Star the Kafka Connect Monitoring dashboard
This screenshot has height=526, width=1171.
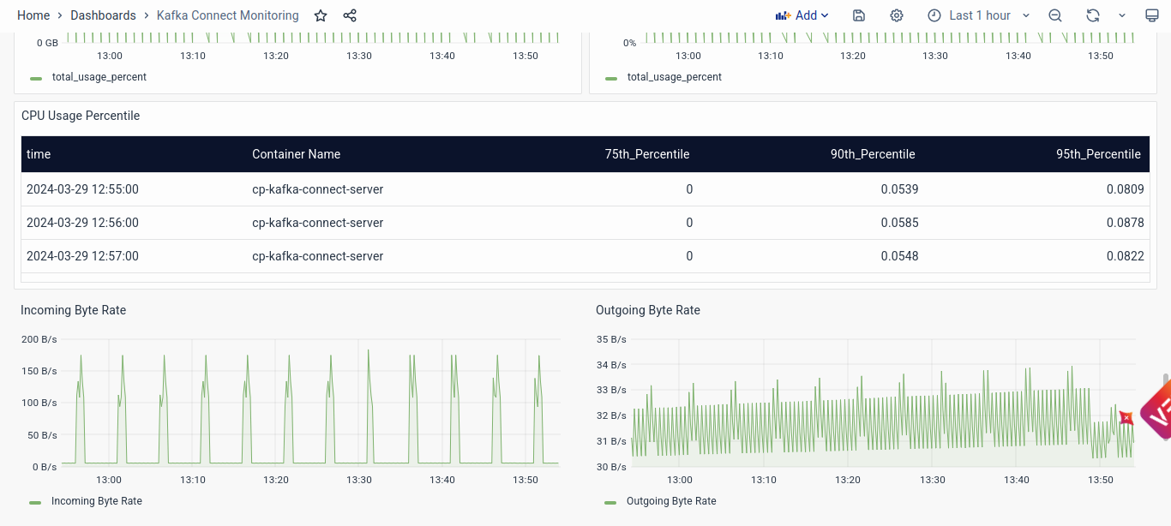(321, 15)
